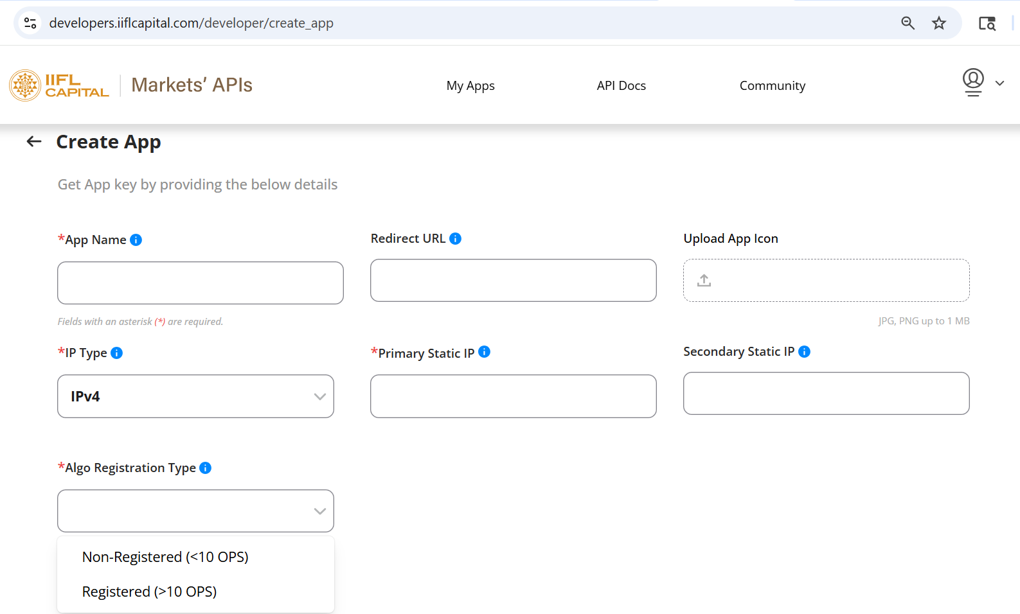The height and width of the screenshot is (614, 1020).
Task: Open the Community link
Action: (x=772, y=85)
